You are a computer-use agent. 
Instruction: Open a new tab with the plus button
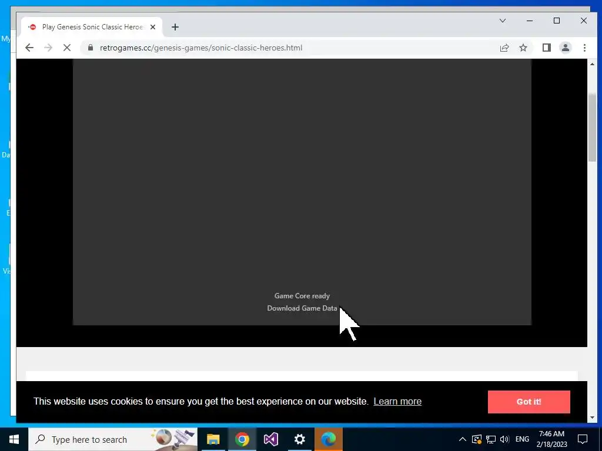click(175, 27)
